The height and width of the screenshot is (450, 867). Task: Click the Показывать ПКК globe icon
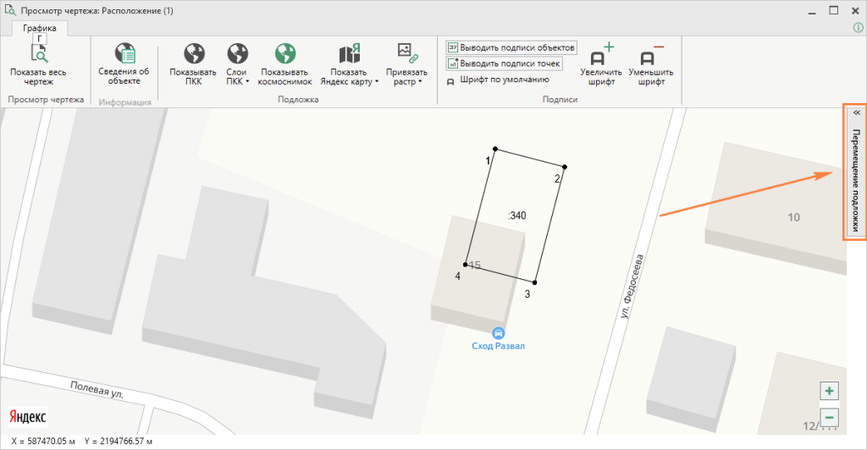click(193, 54)
